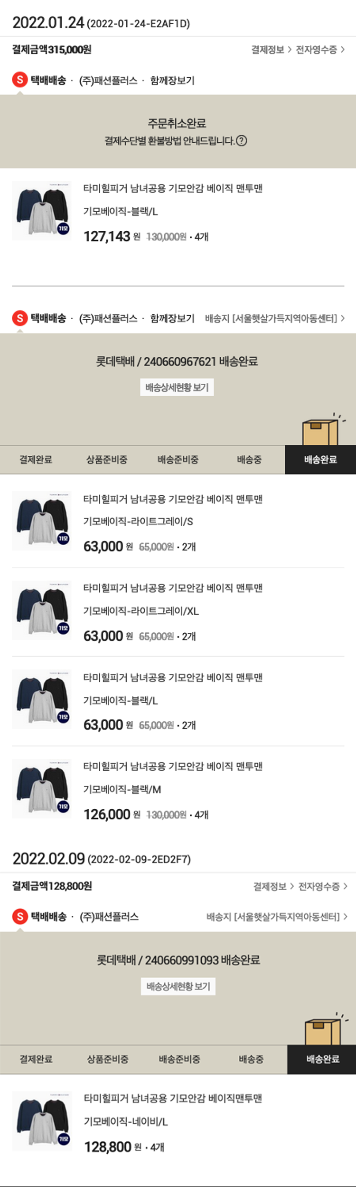
Task: Click 배송상세현황 보기 for tracking 240660967621
Action: (177, 387)
